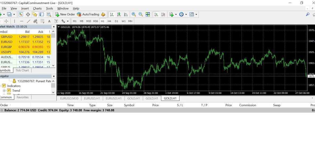Open the Arrows tool dropdown arrow

coord(68,21)
